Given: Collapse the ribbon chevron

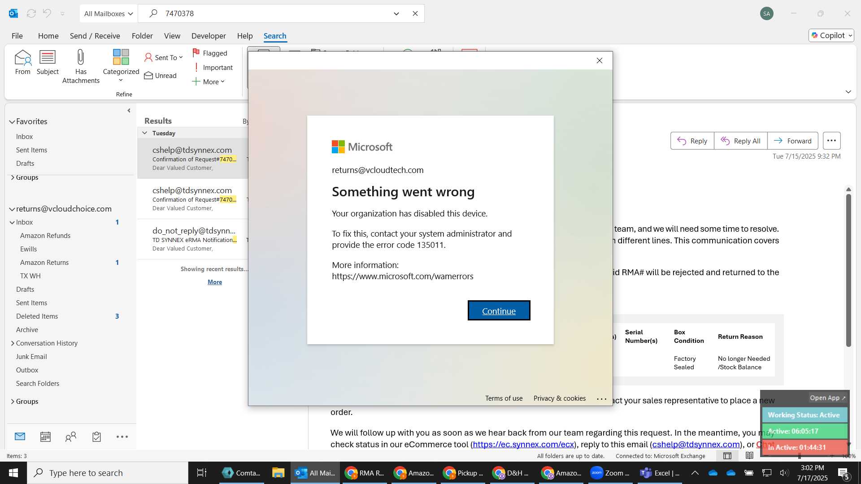Looking at the screenshot, I should point(848,92).
